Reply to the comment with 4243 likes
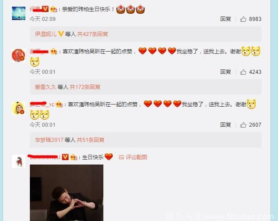This screenshot has height=221, width=278. pos(225,72)
